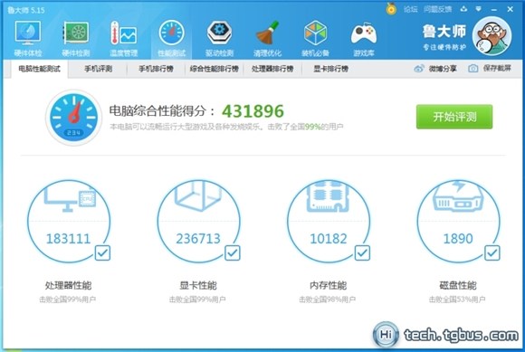
Task: Click the gold medal icon in title bar
Action: point(391,8)
